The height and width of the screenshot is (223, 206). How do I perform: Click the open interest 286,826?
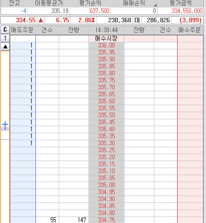(158, 20)
